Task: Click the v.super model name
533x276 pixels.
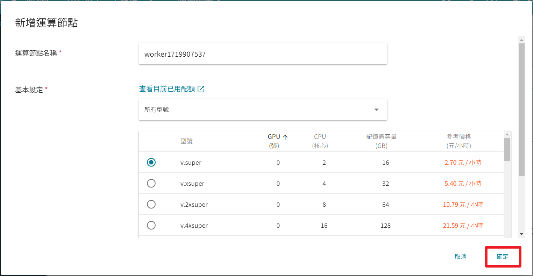Action: coord(191,163)
